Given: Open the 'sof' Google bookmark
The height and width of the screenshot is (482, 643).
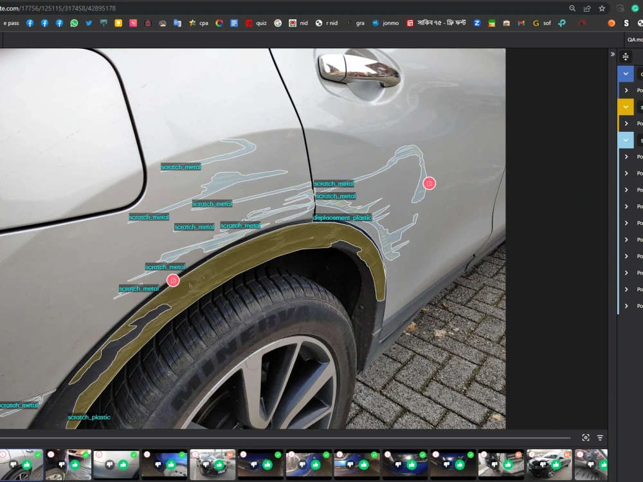Looking at the screenshot, I should tap(541, 23).
